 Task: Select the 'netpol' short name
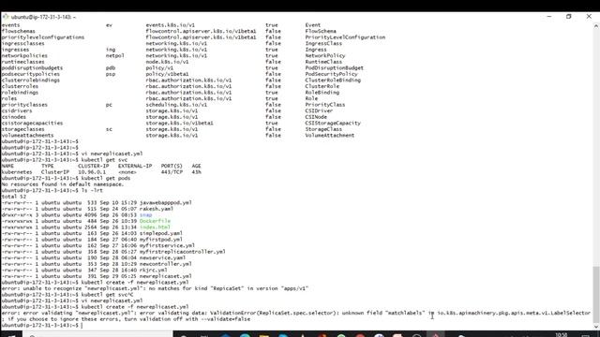click(115, 56)
